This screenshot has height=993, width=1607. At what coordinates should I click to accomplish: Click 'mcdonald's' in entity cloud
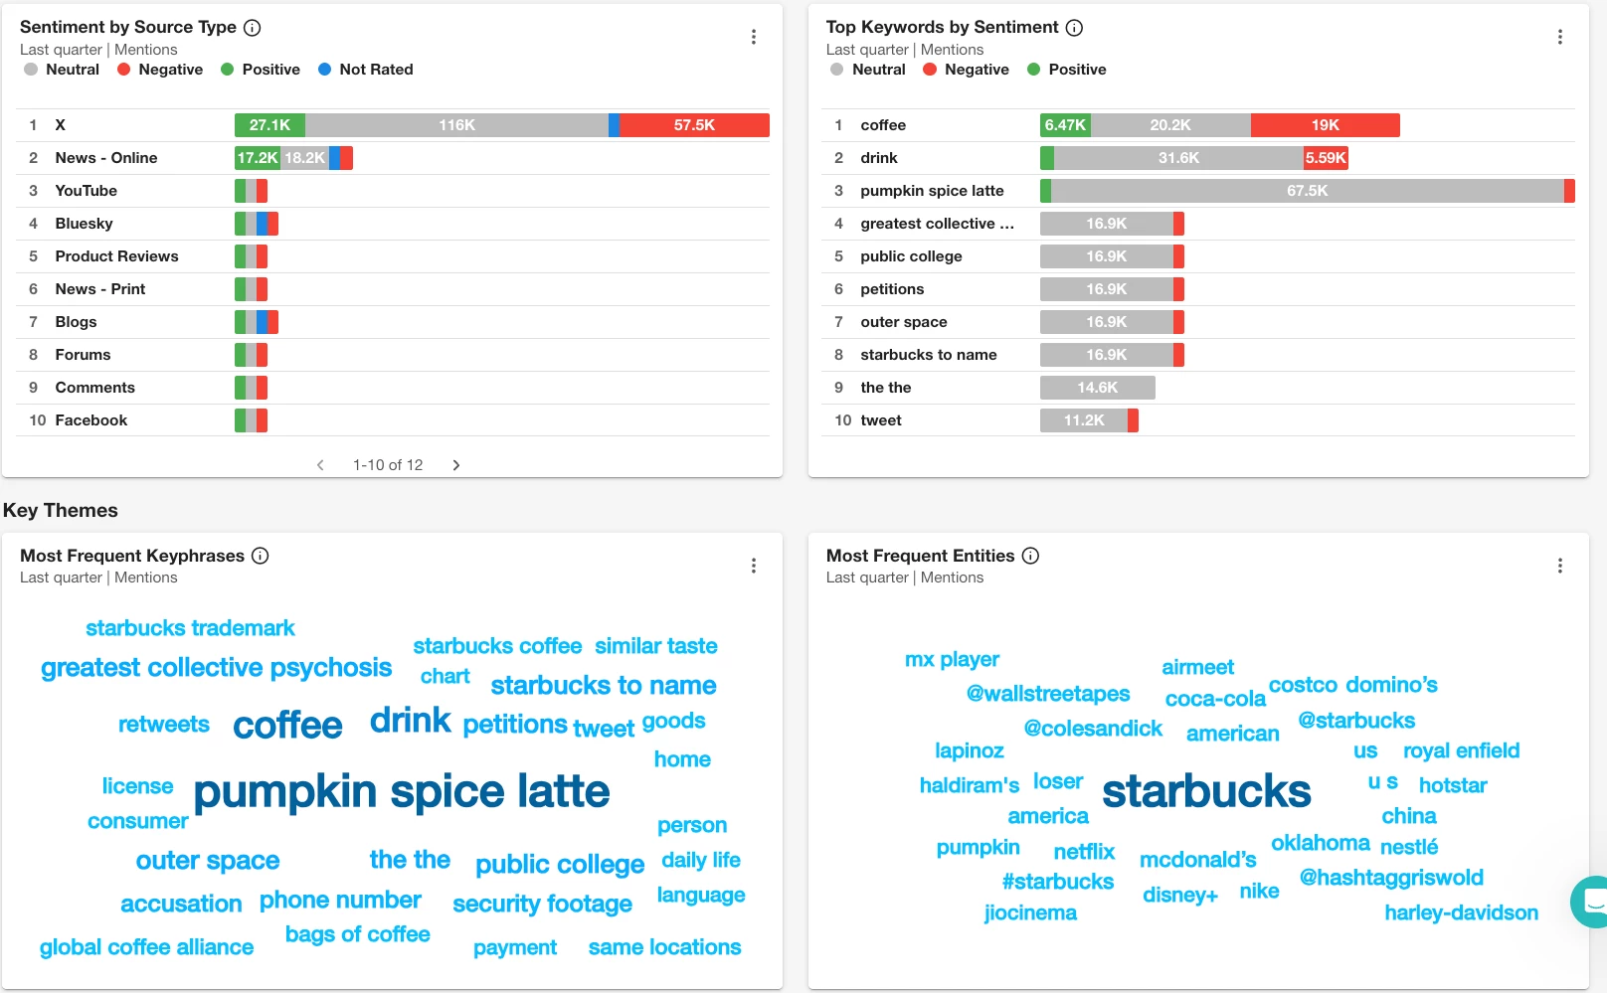point(1198,860)
